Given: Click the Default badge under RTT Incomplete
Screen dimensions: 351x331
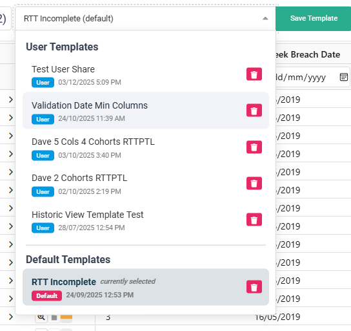Looking at the screenshot, I should (46, 295).
